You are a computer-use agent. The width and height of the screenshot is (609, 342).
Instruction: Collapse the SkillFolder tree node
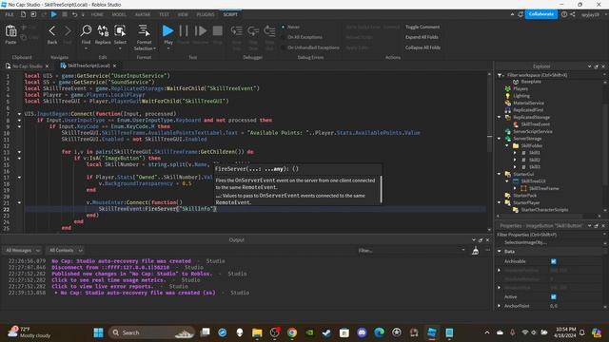[x=507, y=145]
